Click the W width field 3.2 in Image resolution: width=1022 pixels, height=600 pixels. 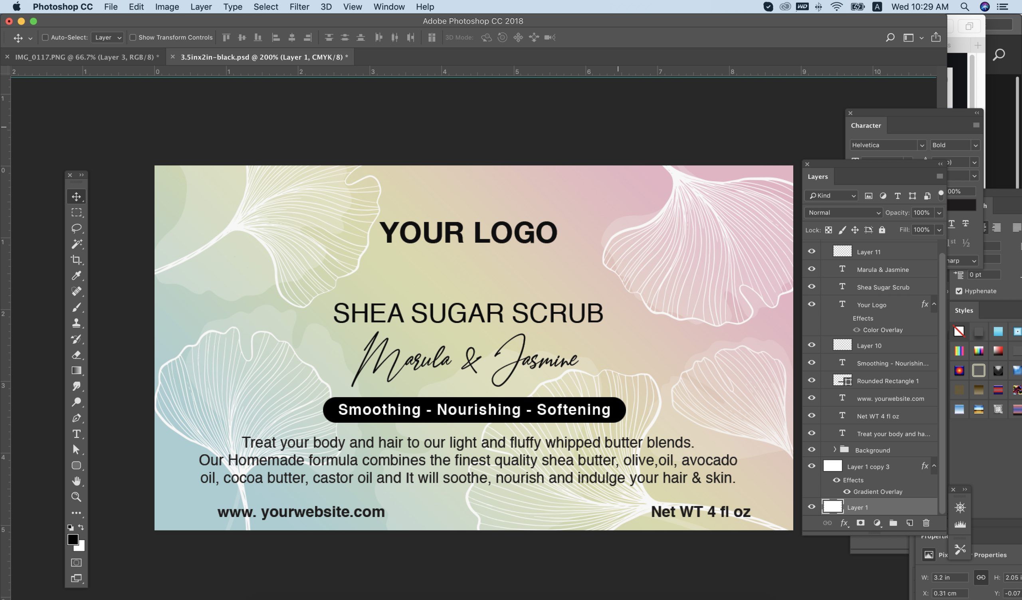click(x=950, y=577)
